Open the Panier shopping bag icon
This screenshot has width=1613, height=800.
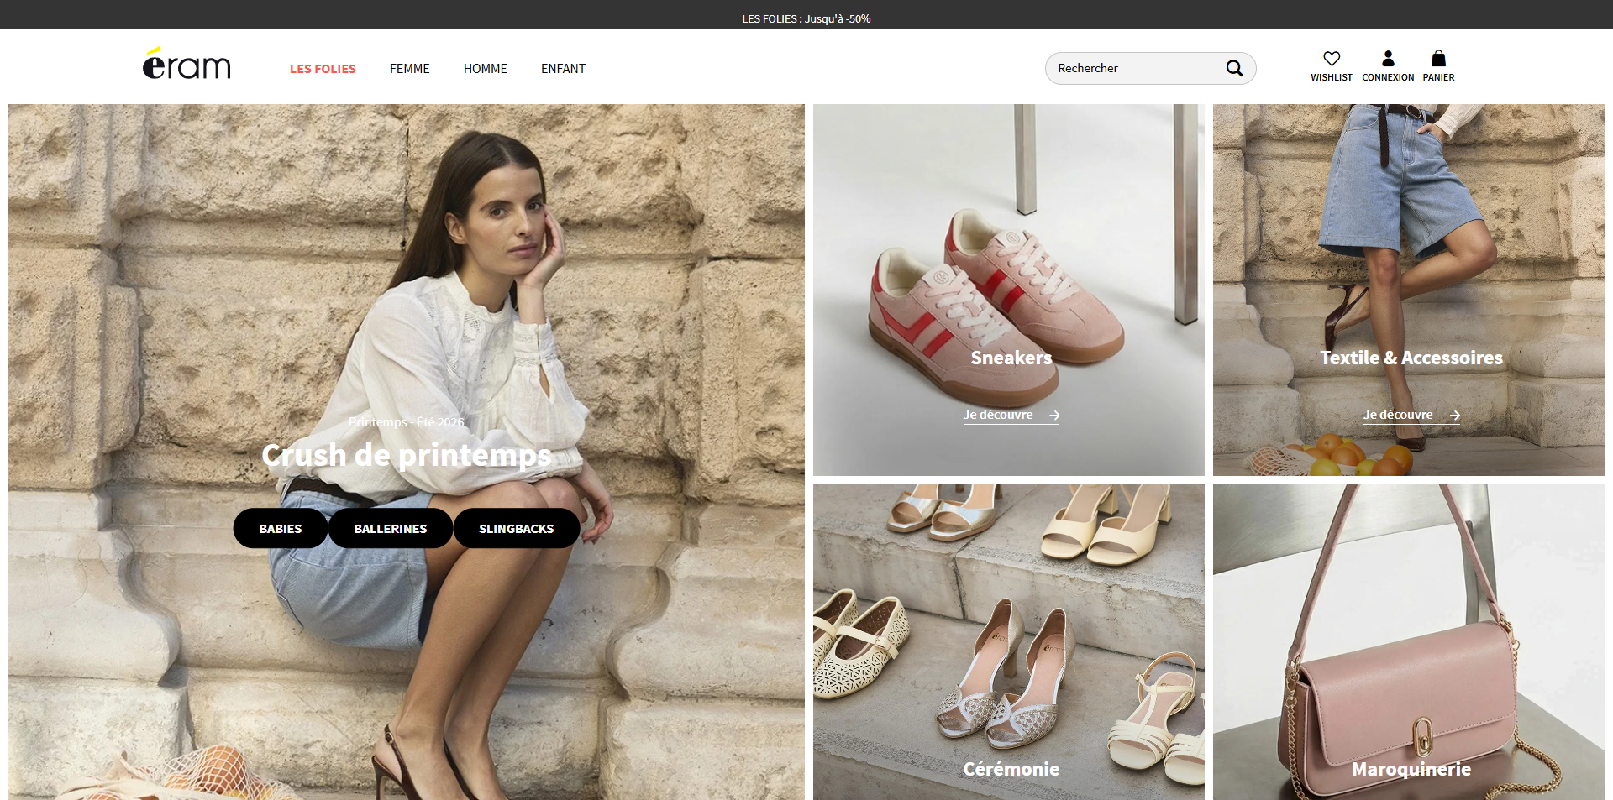click(1438, 59)
